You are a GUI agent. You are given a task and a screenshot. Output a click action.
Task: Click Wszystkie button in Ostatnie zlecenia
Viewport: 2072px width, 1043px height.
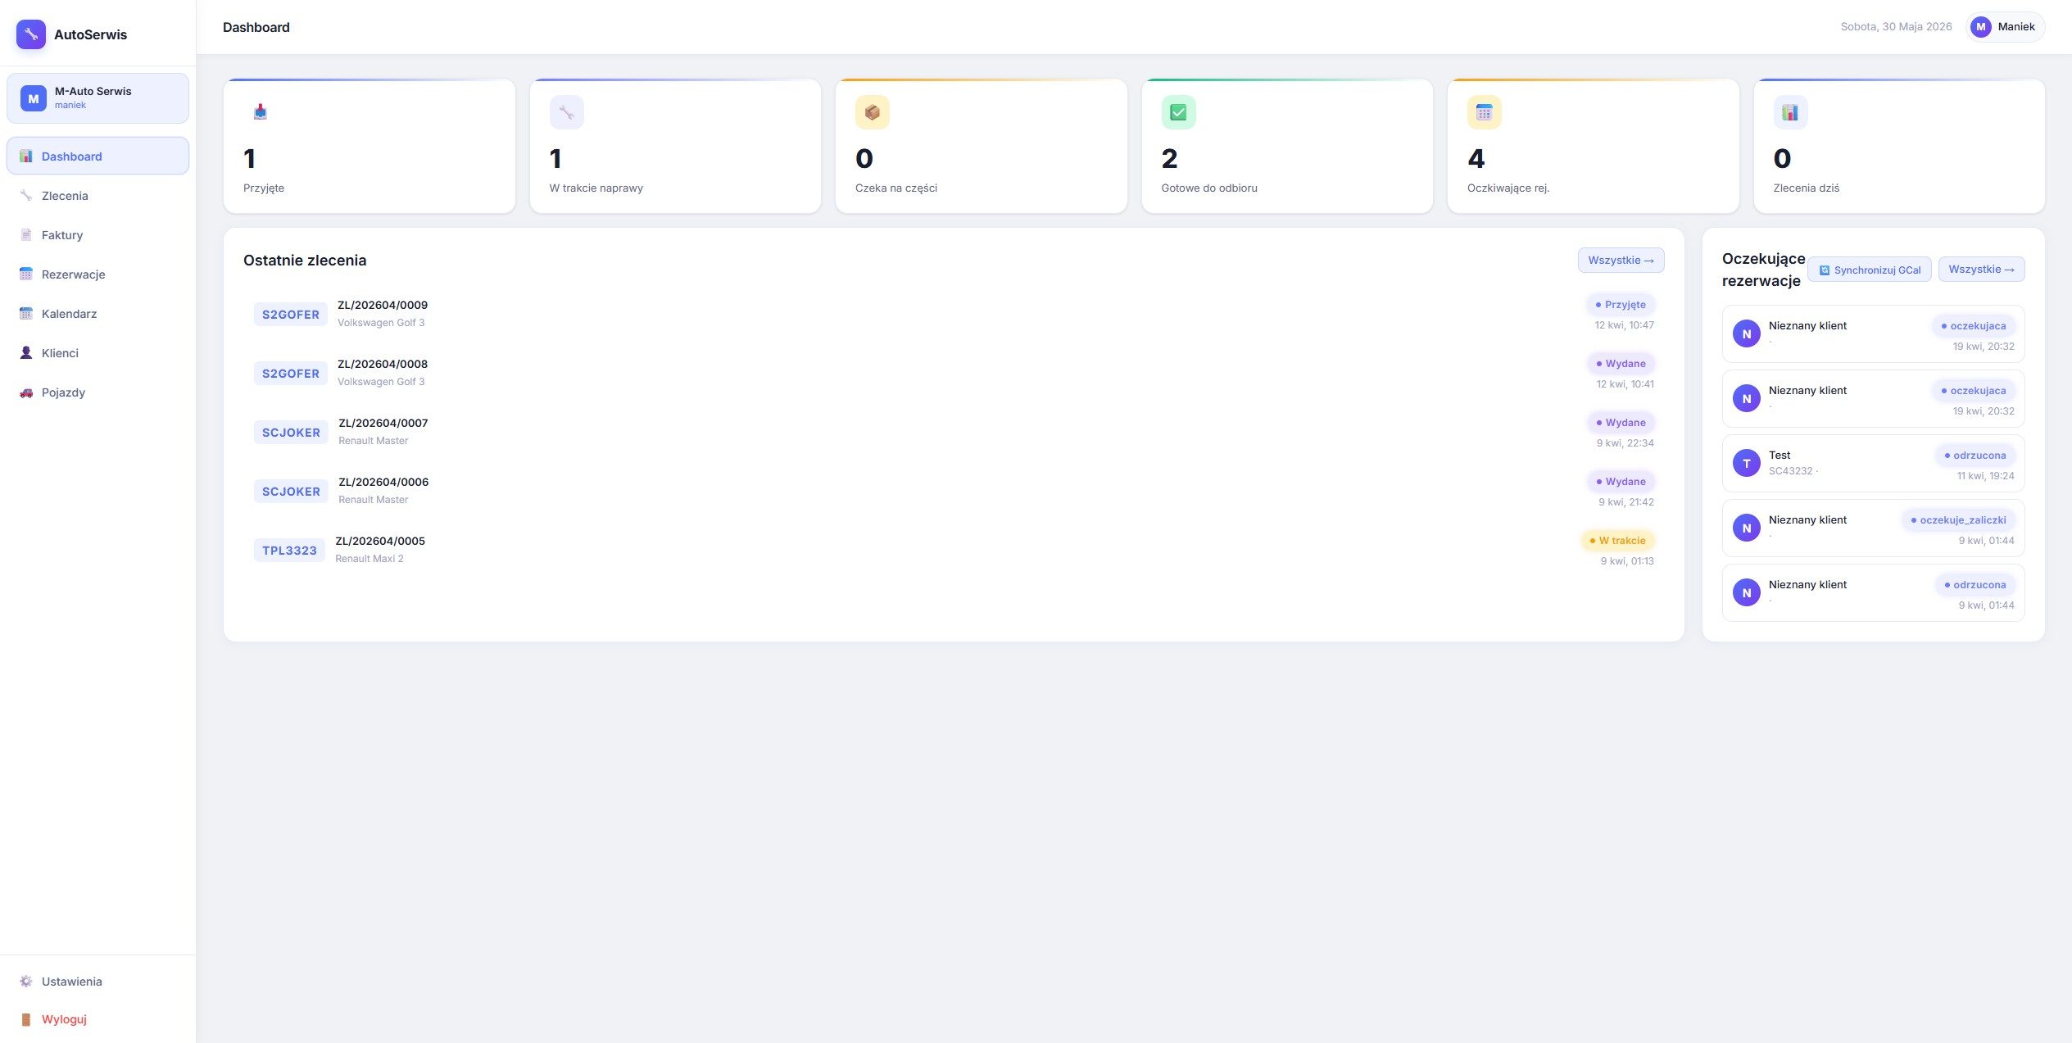(1621, 261)
